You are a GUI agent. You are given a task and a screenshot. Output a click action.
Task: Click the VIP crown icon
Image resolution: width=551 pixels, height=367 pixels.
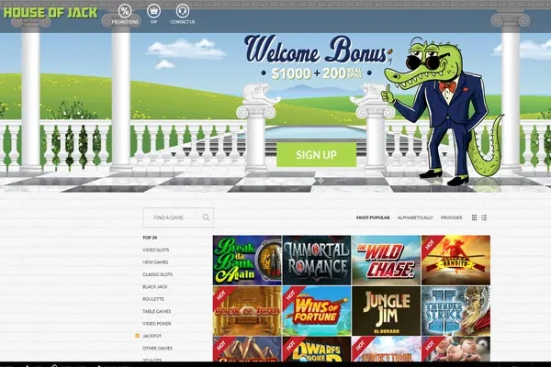click(x=152, y=11)
